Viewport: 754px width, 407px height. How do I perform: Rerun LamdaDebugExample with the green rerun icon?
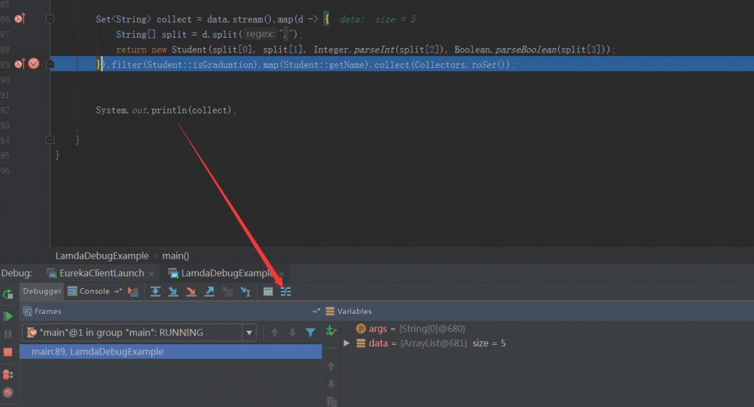(8, 295)
